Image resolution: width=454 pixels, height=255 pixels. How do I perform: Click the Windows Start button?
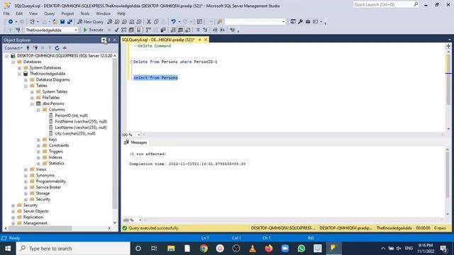click(x=8, y=249)
